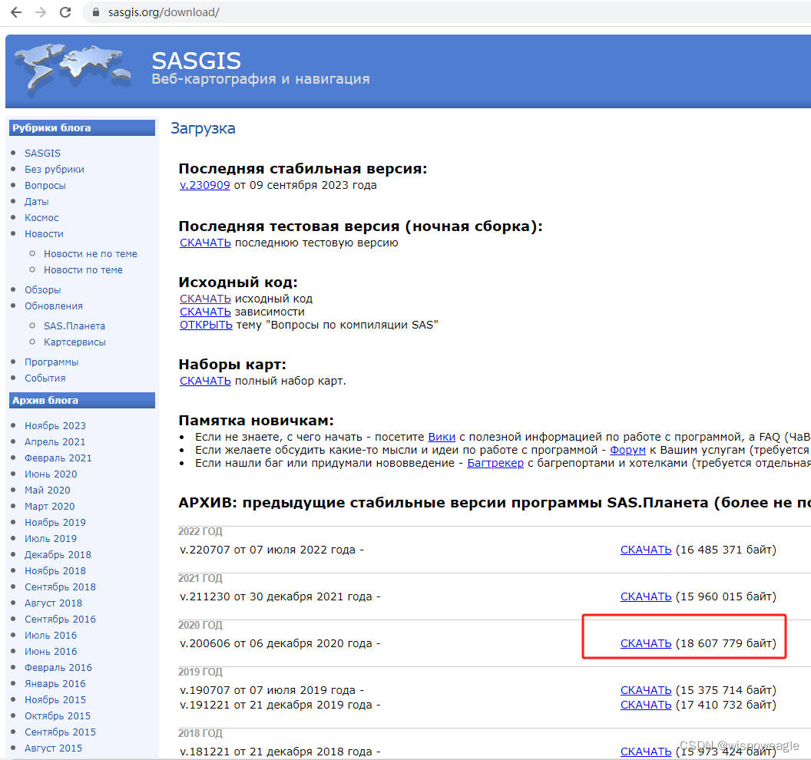Open the Форум link
The height and width of the screenshot is (760, 811).
coord(627,450)
